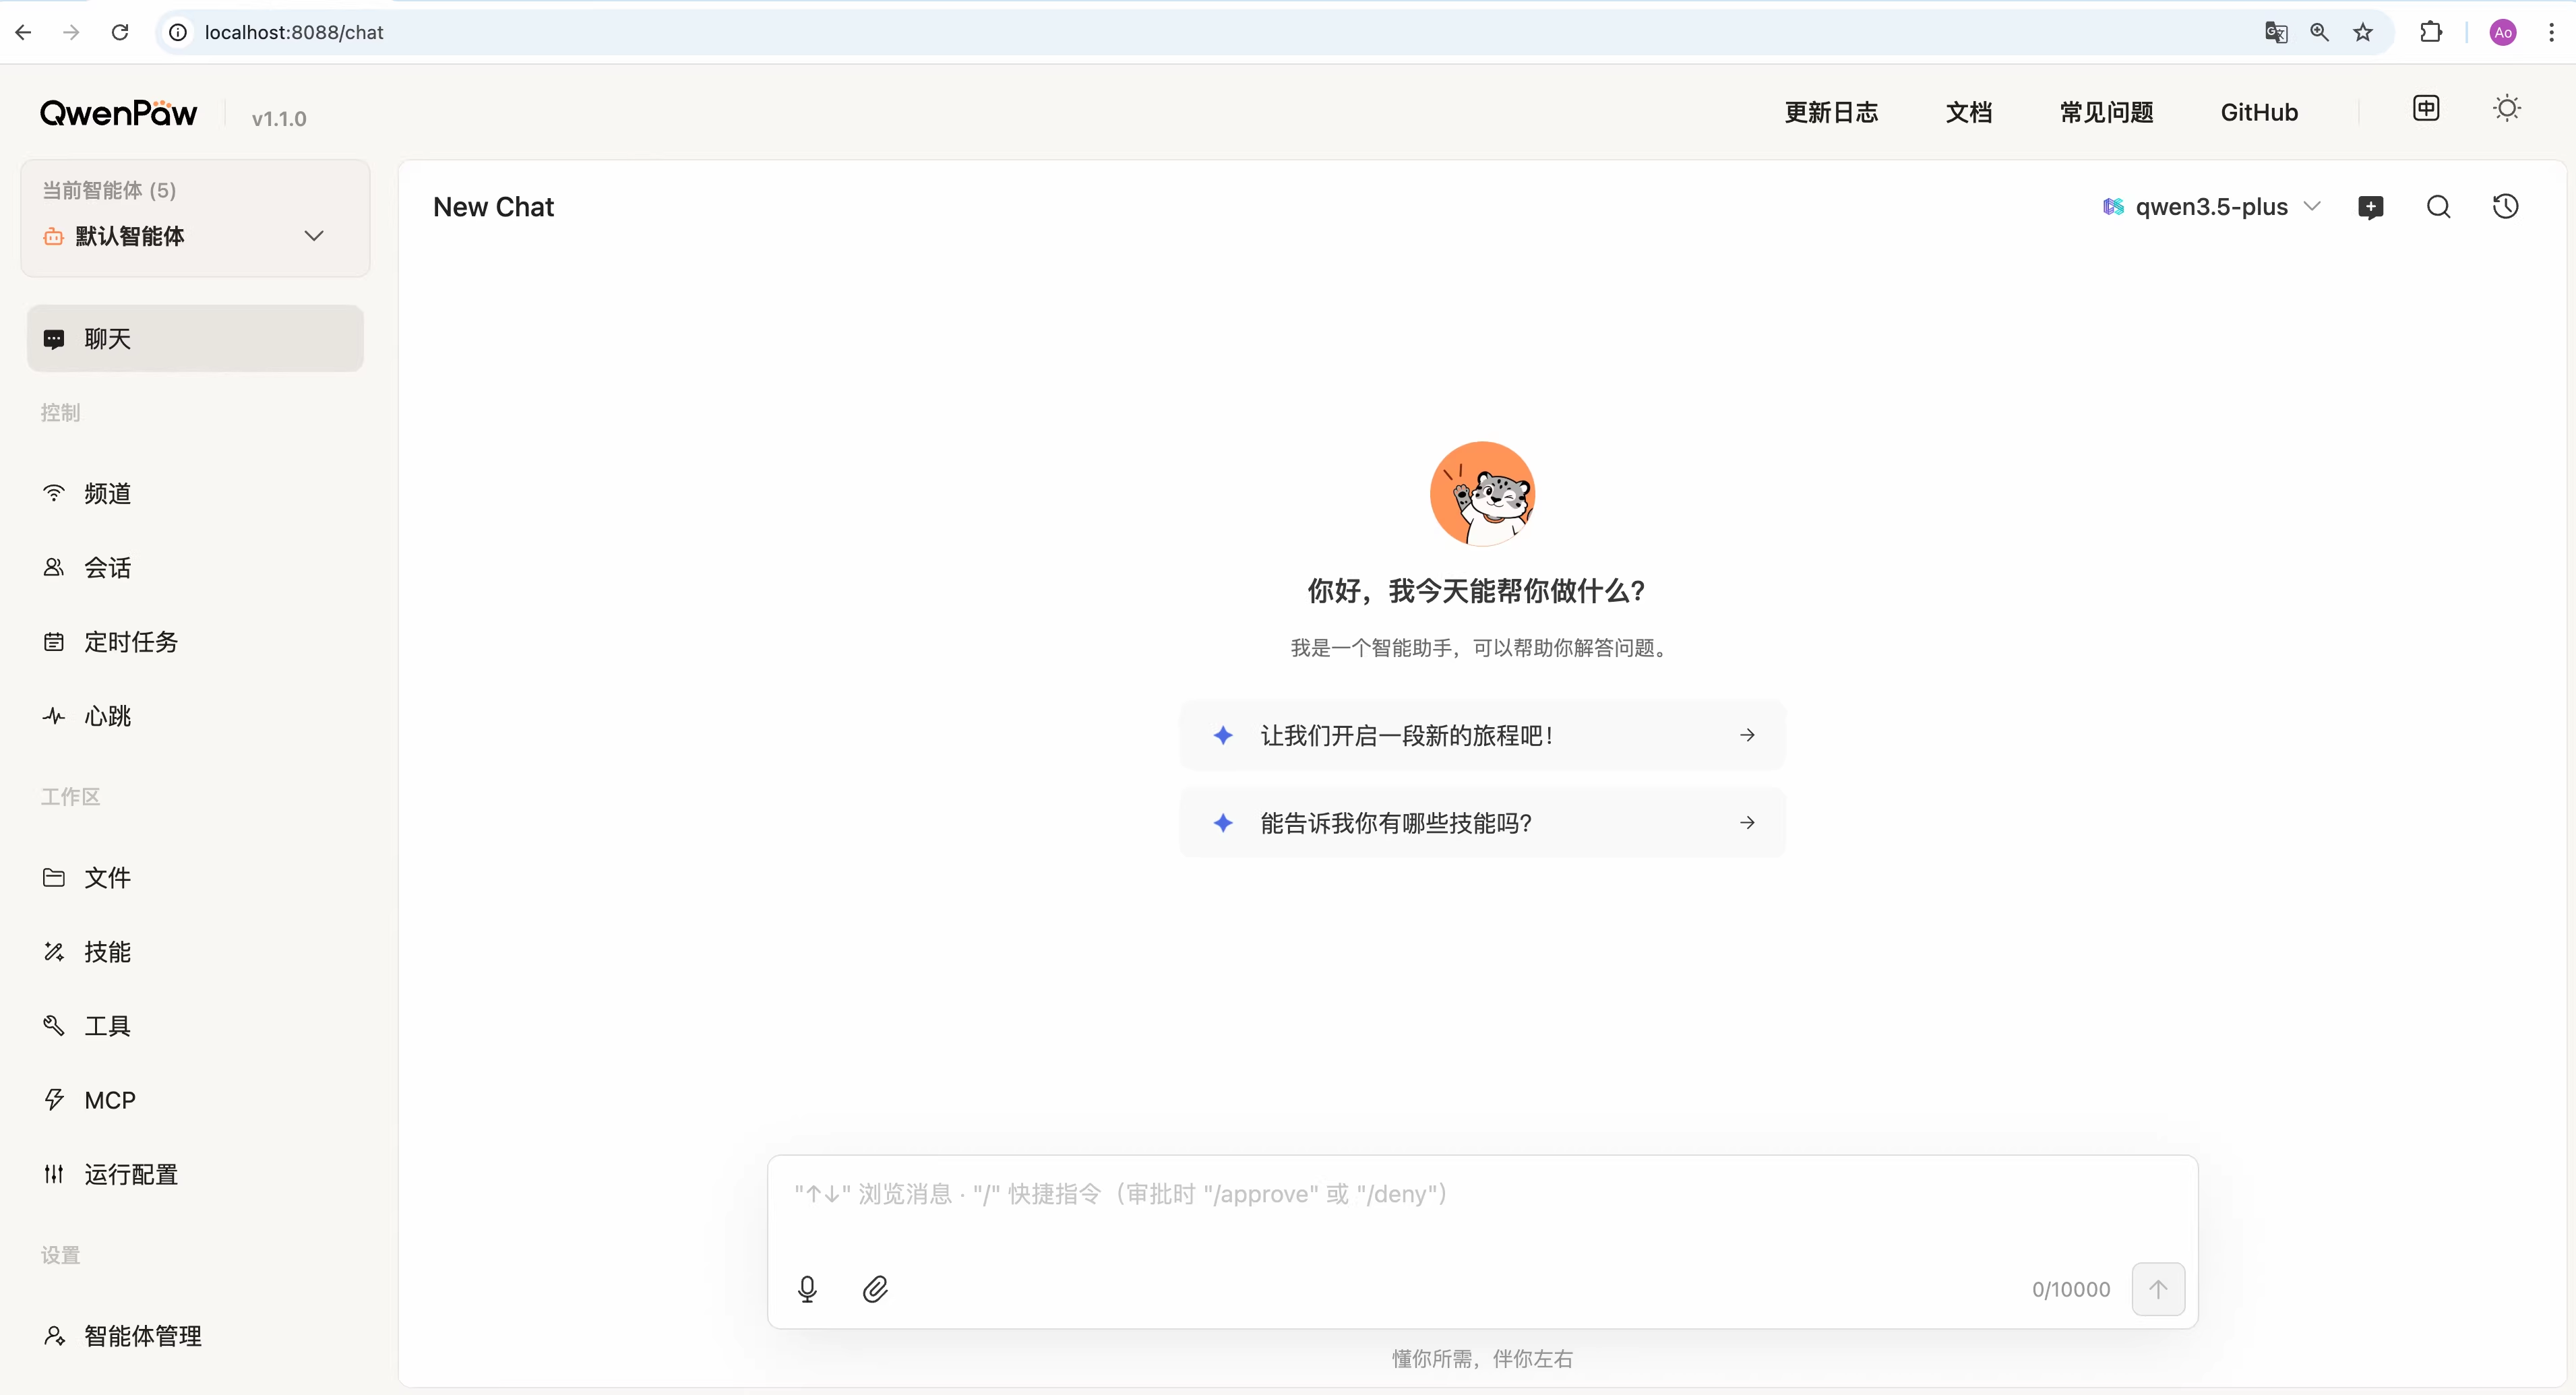Image resolution: width=2576 pixels, height=1395 pixels.
Task: Open 更新日志 changelog link
Action: pos(1831,112)
